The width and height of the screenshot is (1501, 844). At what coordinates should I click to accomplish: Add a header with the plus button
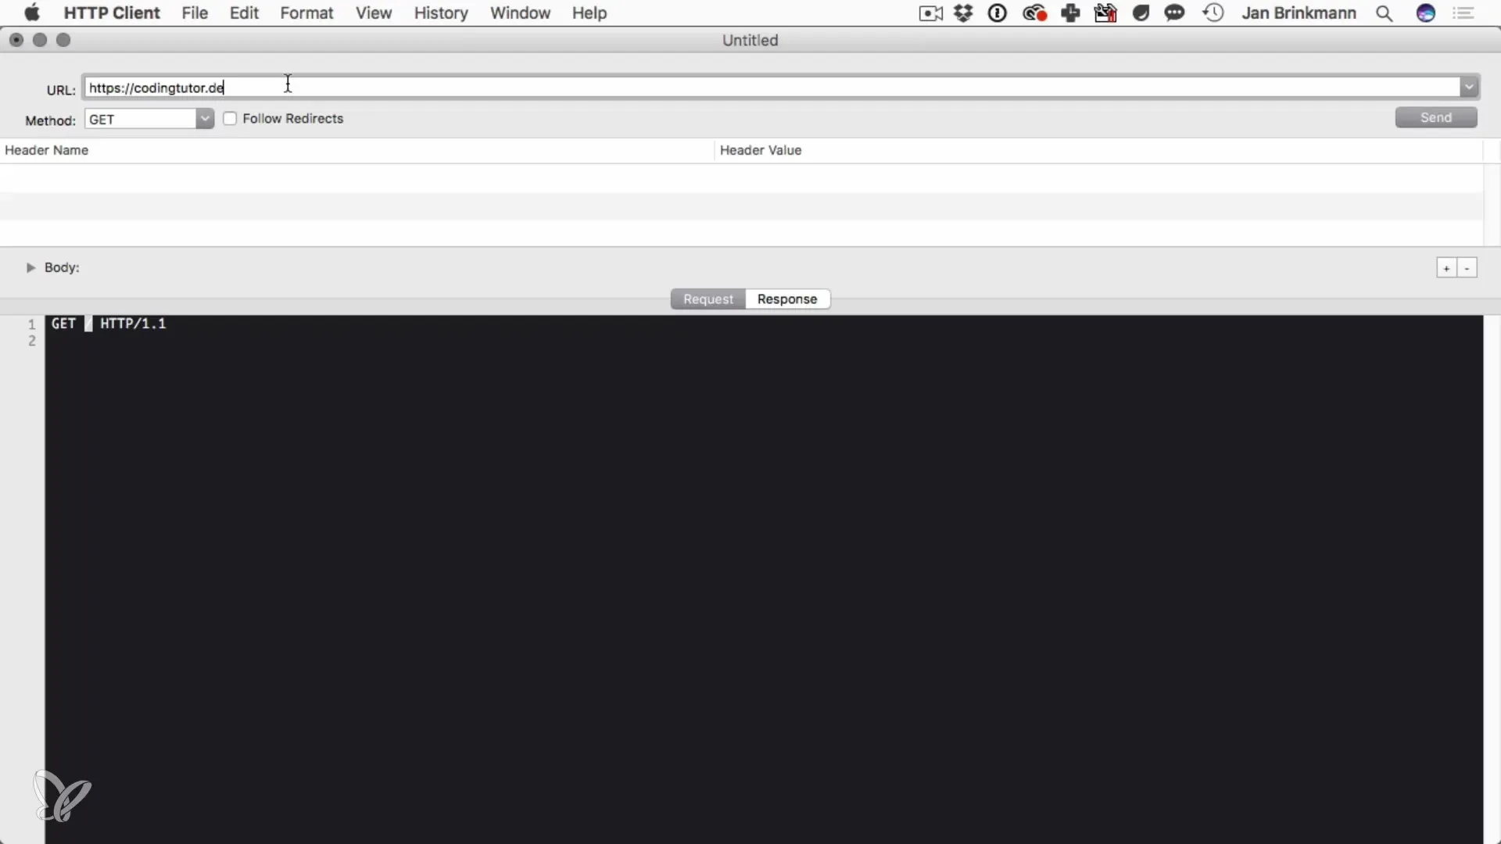click(1446, 268)
